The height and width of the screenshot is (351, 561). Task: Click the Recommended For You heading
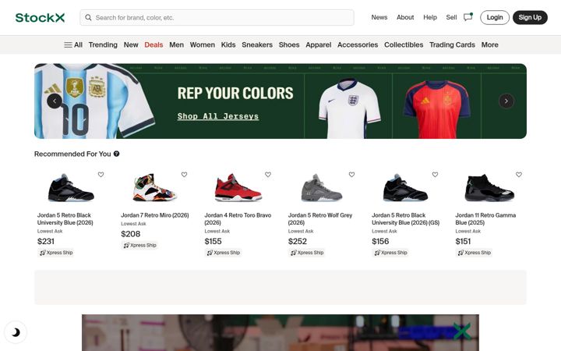coord(72,154)
